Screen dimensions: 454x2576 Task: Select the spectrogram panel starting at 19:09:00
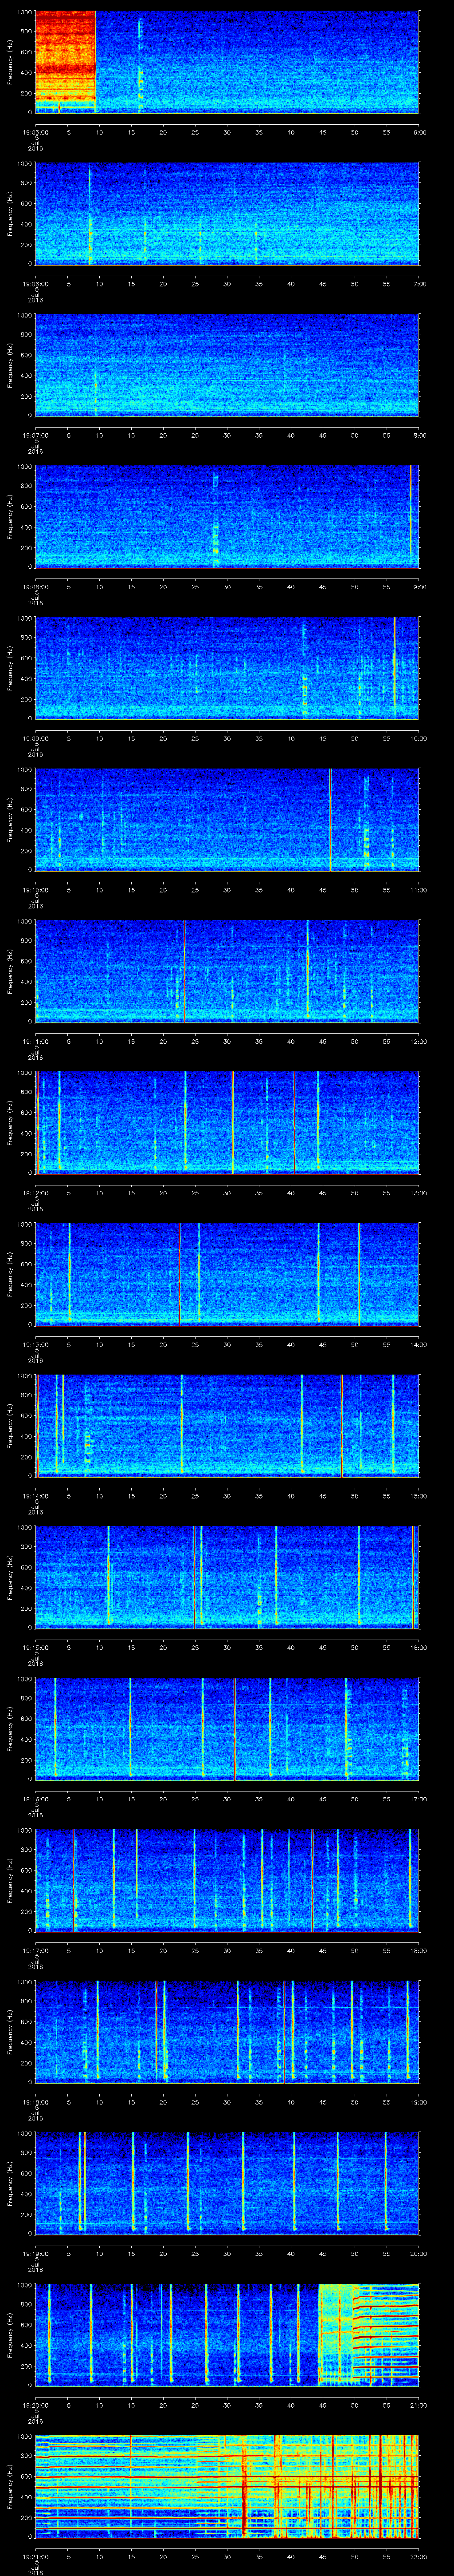(x=227, y=668)
